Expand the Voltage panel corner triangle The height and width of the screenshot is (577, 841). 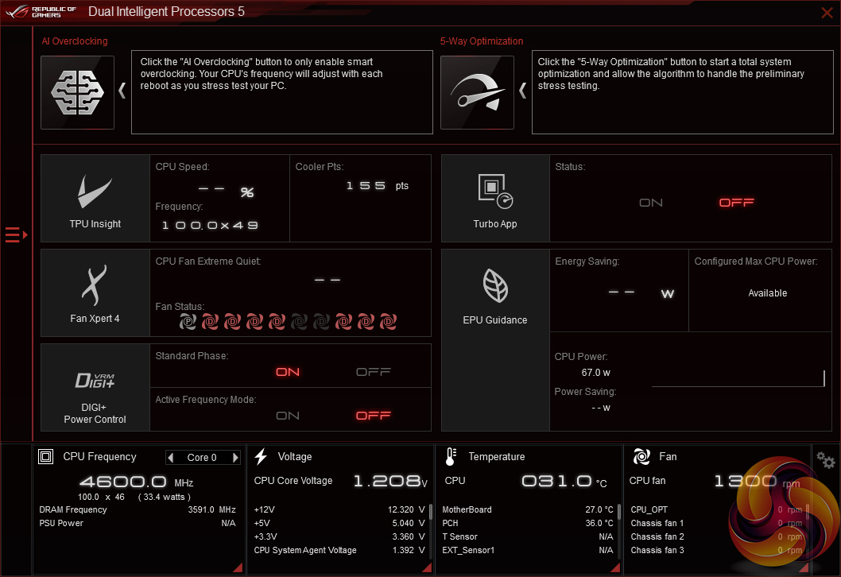(426, 567)
